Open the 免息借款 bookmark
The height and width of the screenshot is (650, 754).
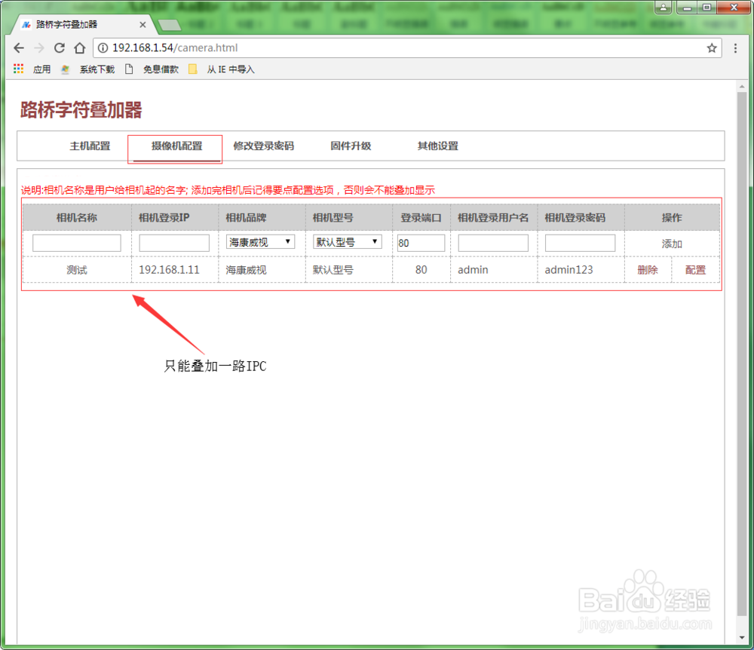pos(152,69)
